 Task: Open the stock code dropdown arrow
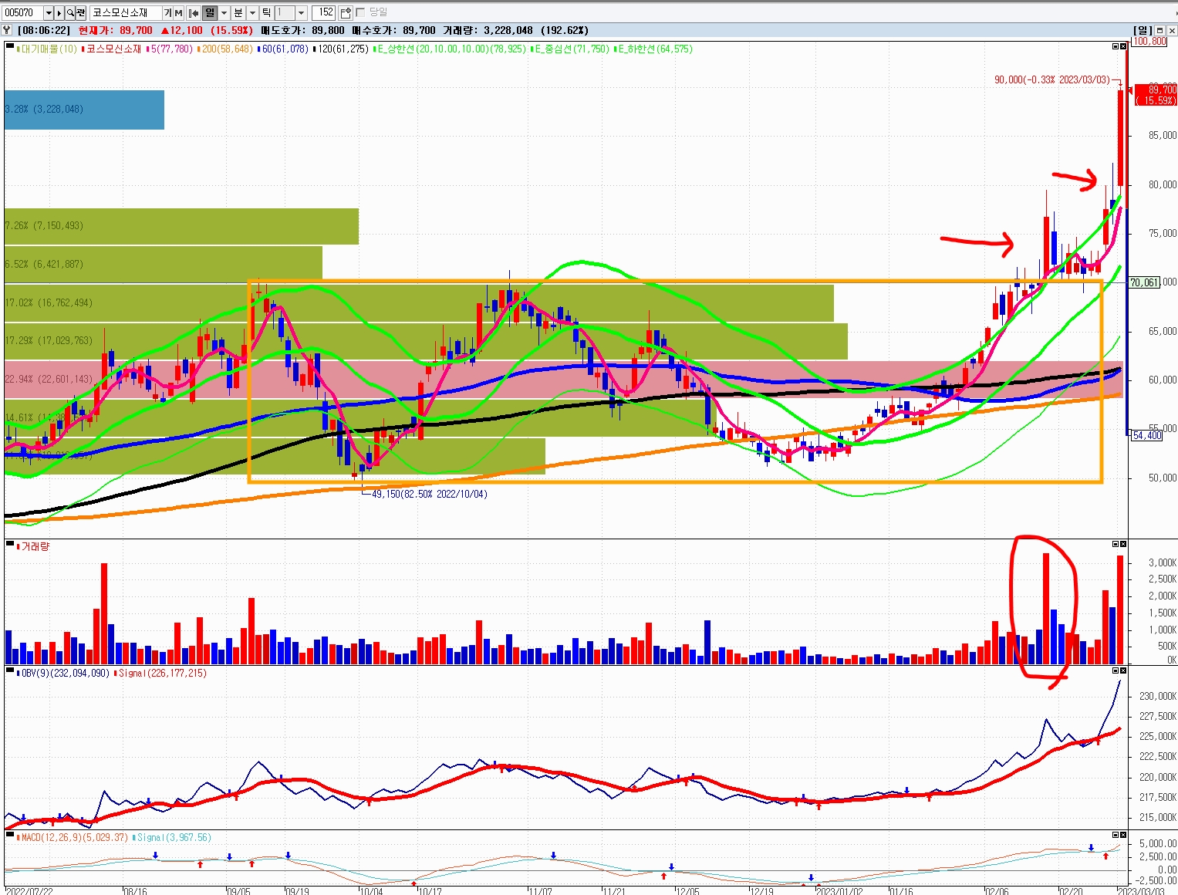click(x=49, y=13)
